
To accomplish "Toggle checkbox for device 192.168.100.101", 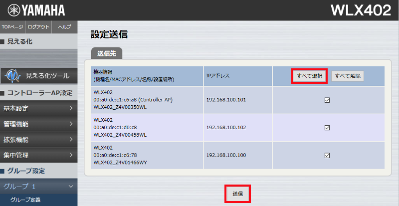I will [327, 100].
